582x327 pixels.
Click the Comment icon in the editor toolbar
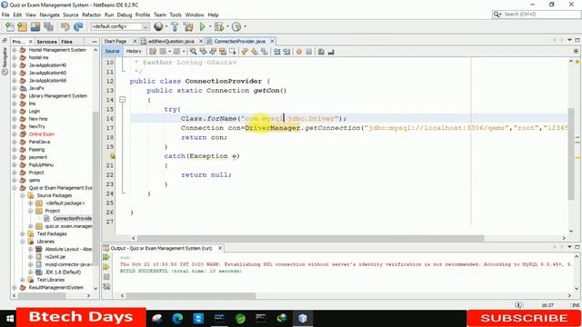click(321, 52)
